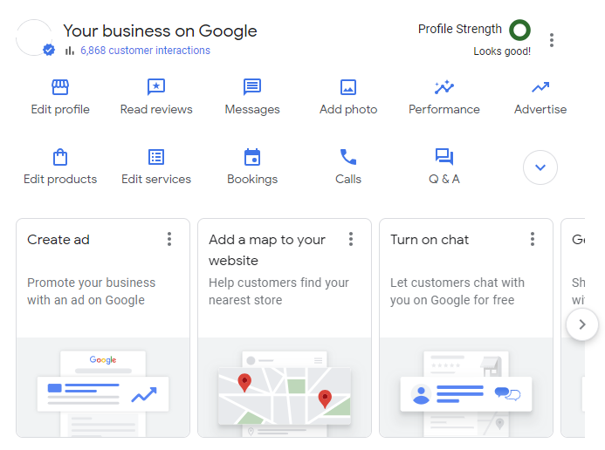This screenshot has height=450, width=605.
Task: Click the Edit services label
Action: (156, 179)
